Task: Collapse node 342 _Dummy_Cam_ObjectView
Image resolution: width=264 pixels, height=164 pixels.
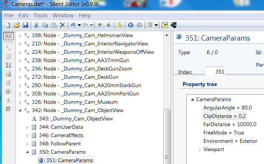Action: 20,111
